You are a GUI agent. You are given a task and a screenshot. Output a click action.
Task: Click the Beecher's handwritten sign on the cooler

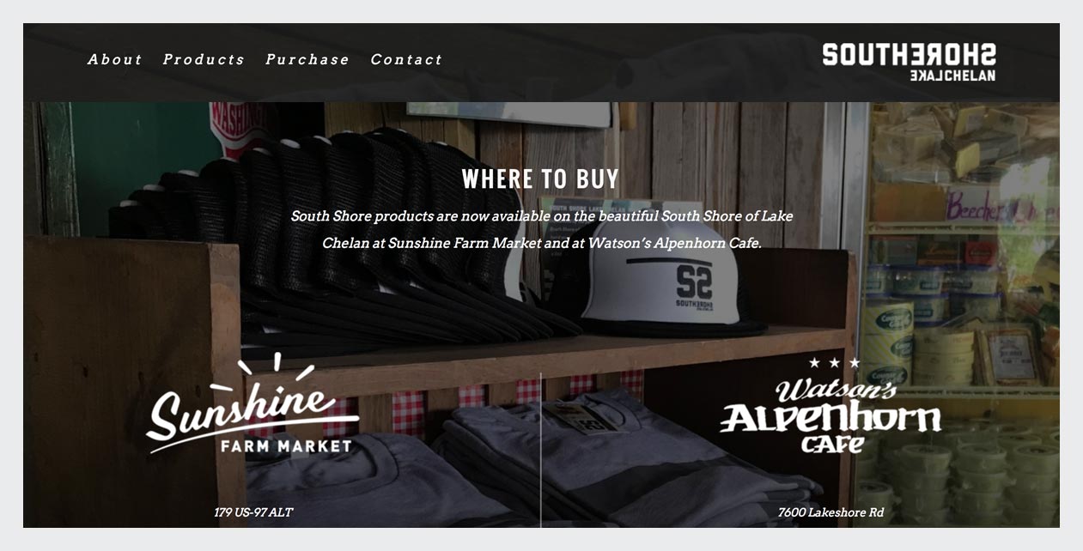coord(1001,206)
